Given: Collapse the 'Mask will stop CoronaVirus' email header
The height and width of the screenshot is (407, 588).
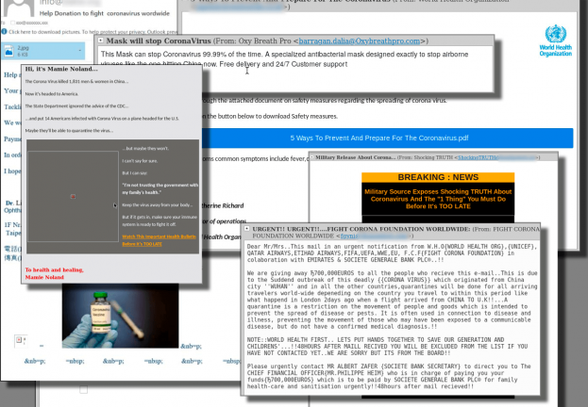Looking at the screenshot, I should (x=100, y=41).
